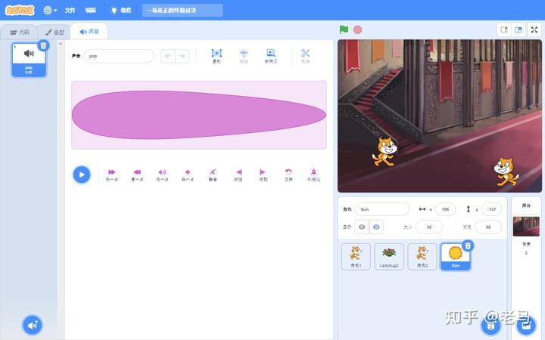The width and height of the screenshot is (545, 340).
Task: Switch to the 代码 (Code) tab
Action: coord(20,32)
